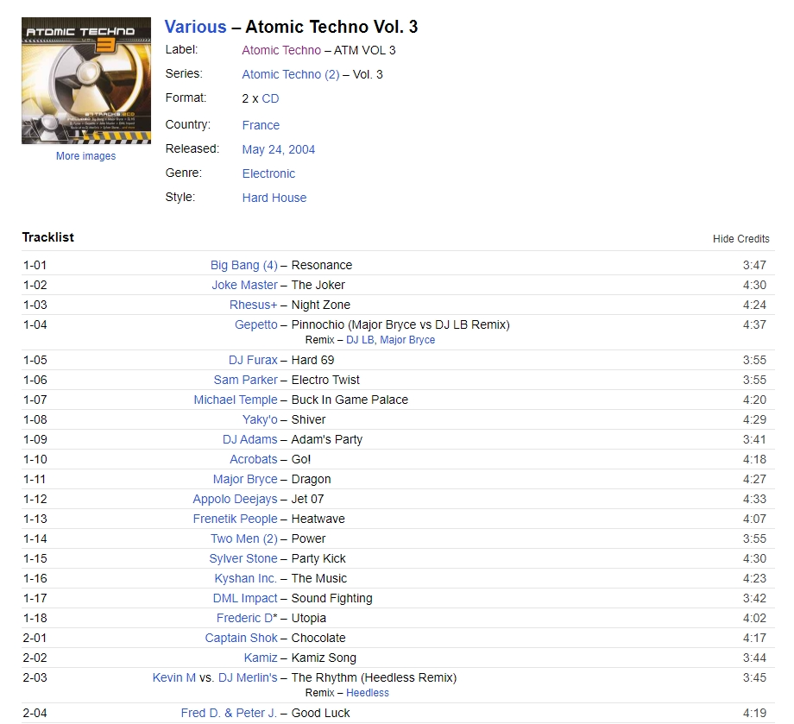Open artist Rhesus+
Viewport: 794px width, 724px height.
pos(253,305)
